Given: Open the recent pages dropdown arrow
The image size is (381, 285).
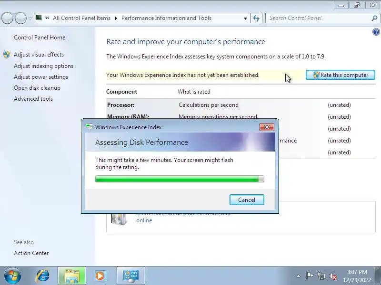Looking at the screenshot, I should [x=30, y=19].
